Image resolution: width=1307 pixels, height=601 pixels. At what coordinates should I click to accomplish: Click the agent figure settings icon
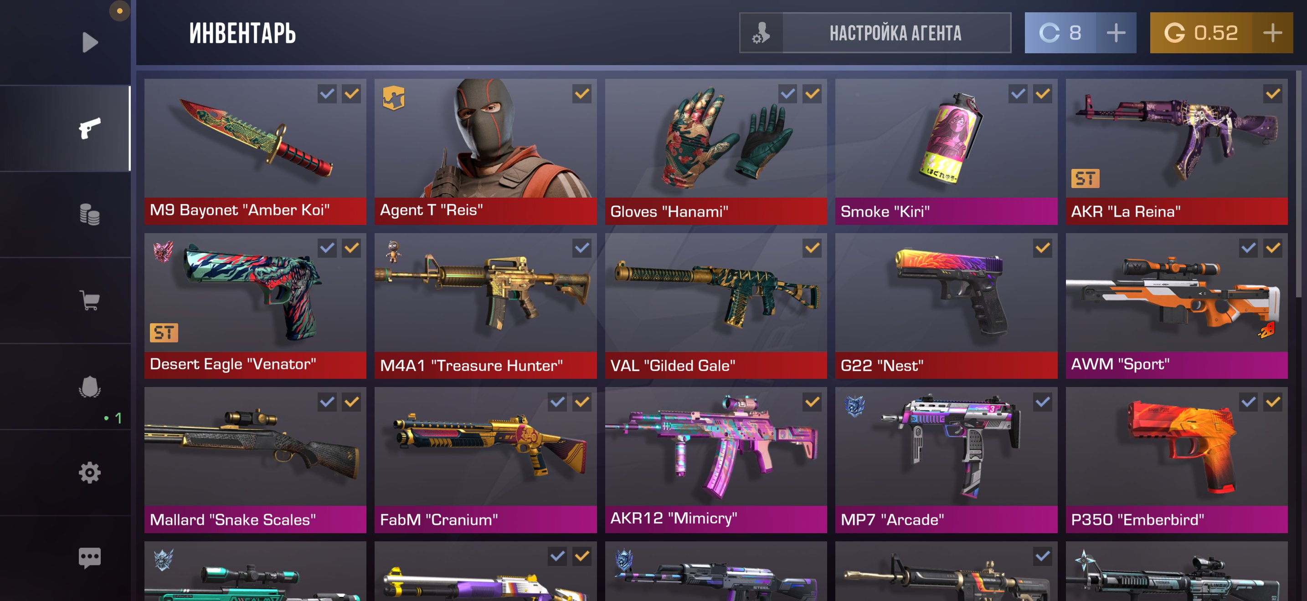(x=761, y=33)
